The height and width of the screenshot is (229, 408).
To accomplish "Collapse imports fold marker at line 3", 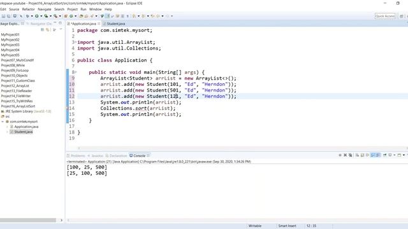I will click(75, 42).
